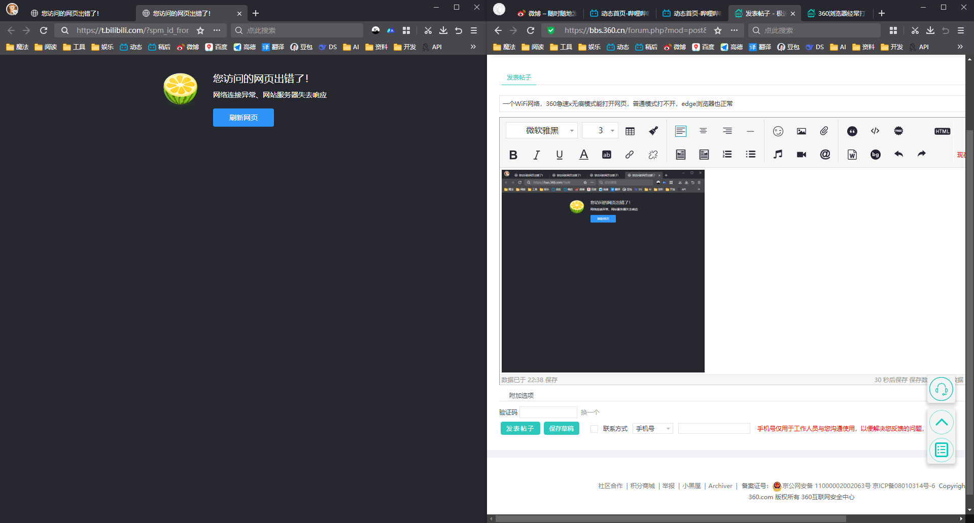The height and width of the screenshot is (523, 974).
Task: Expand the 手机号 contact type dropdown
Action: point(653,429)
